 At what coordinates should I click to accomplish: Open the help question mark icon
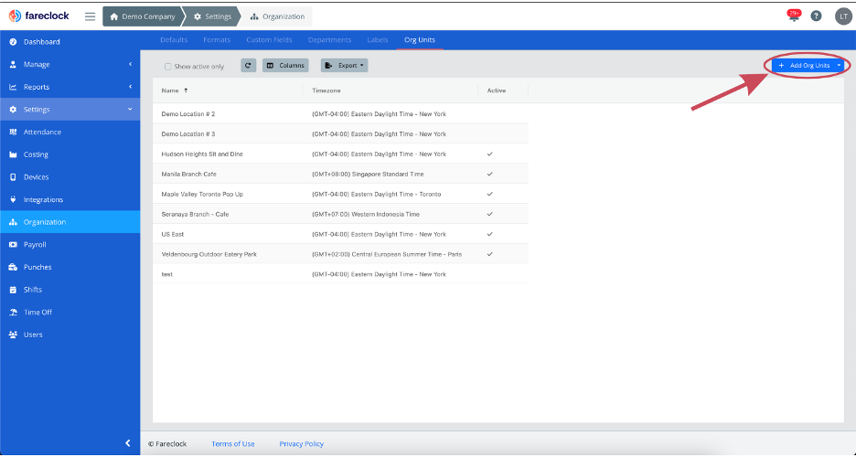tap(816, 16)
